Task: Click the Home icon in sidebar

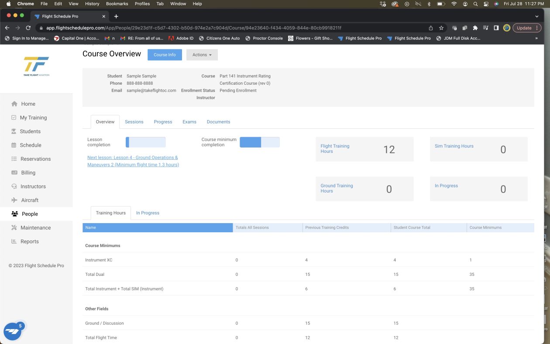Action: point(14,104)
